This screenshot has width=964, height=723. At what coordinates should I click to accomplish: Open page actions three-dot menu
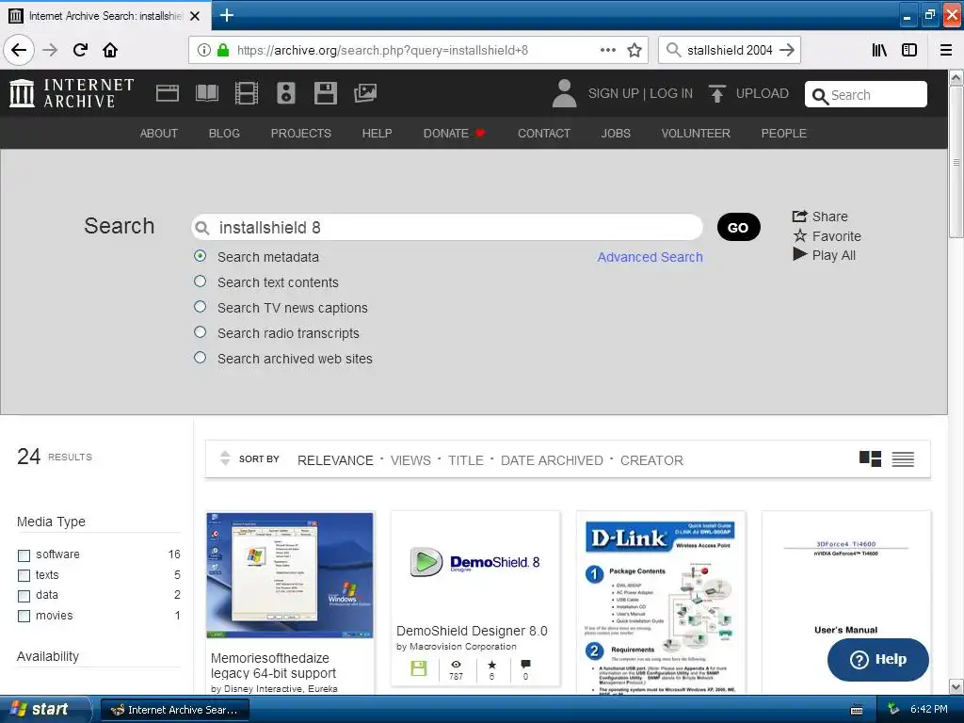coord(608,50)
